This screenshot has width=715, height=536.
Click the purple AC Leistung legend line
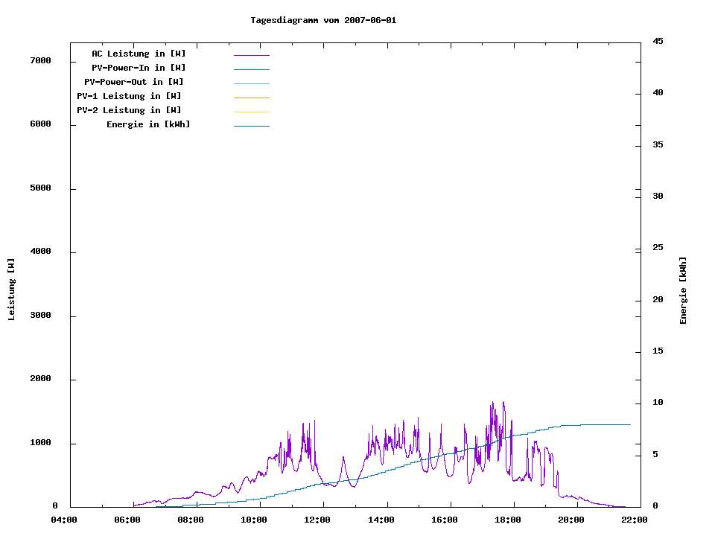(x=251, y=55)
